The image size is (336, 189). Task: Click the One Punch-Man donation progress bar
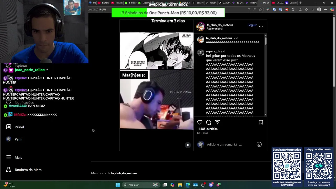click(x=168, y=13)
